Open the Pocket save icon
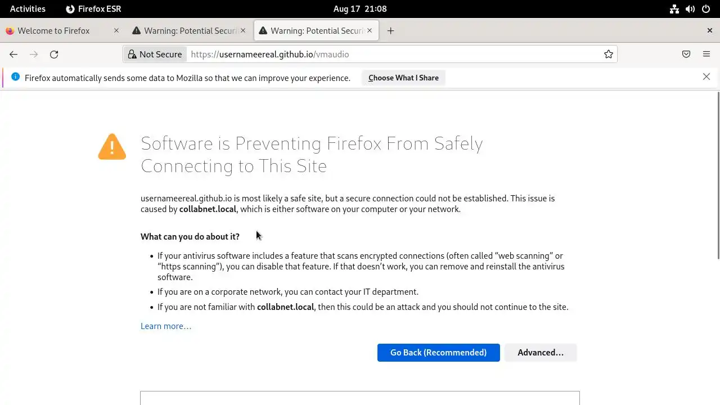 pos(686,54)
